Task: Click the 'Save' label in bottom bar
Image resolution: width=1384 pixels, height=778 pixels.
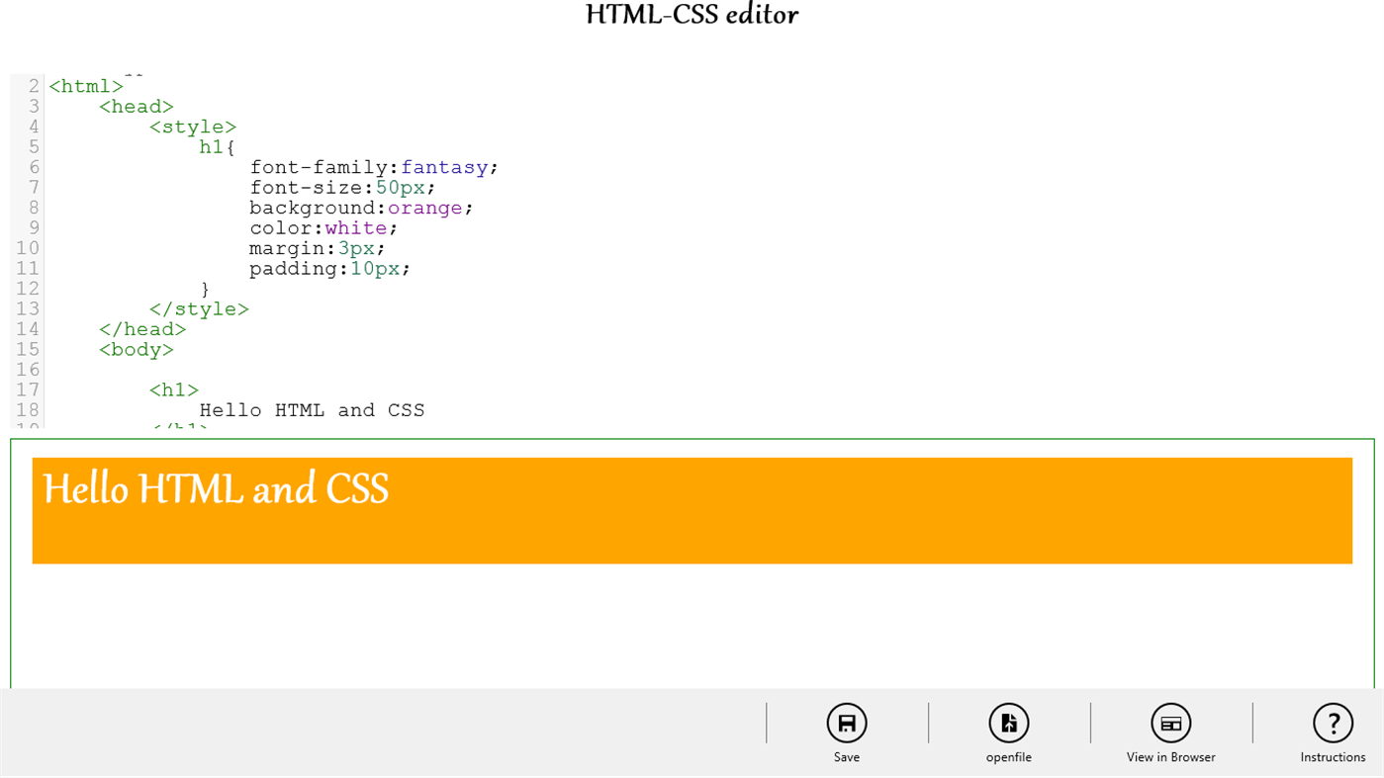Action: (847, 757)
